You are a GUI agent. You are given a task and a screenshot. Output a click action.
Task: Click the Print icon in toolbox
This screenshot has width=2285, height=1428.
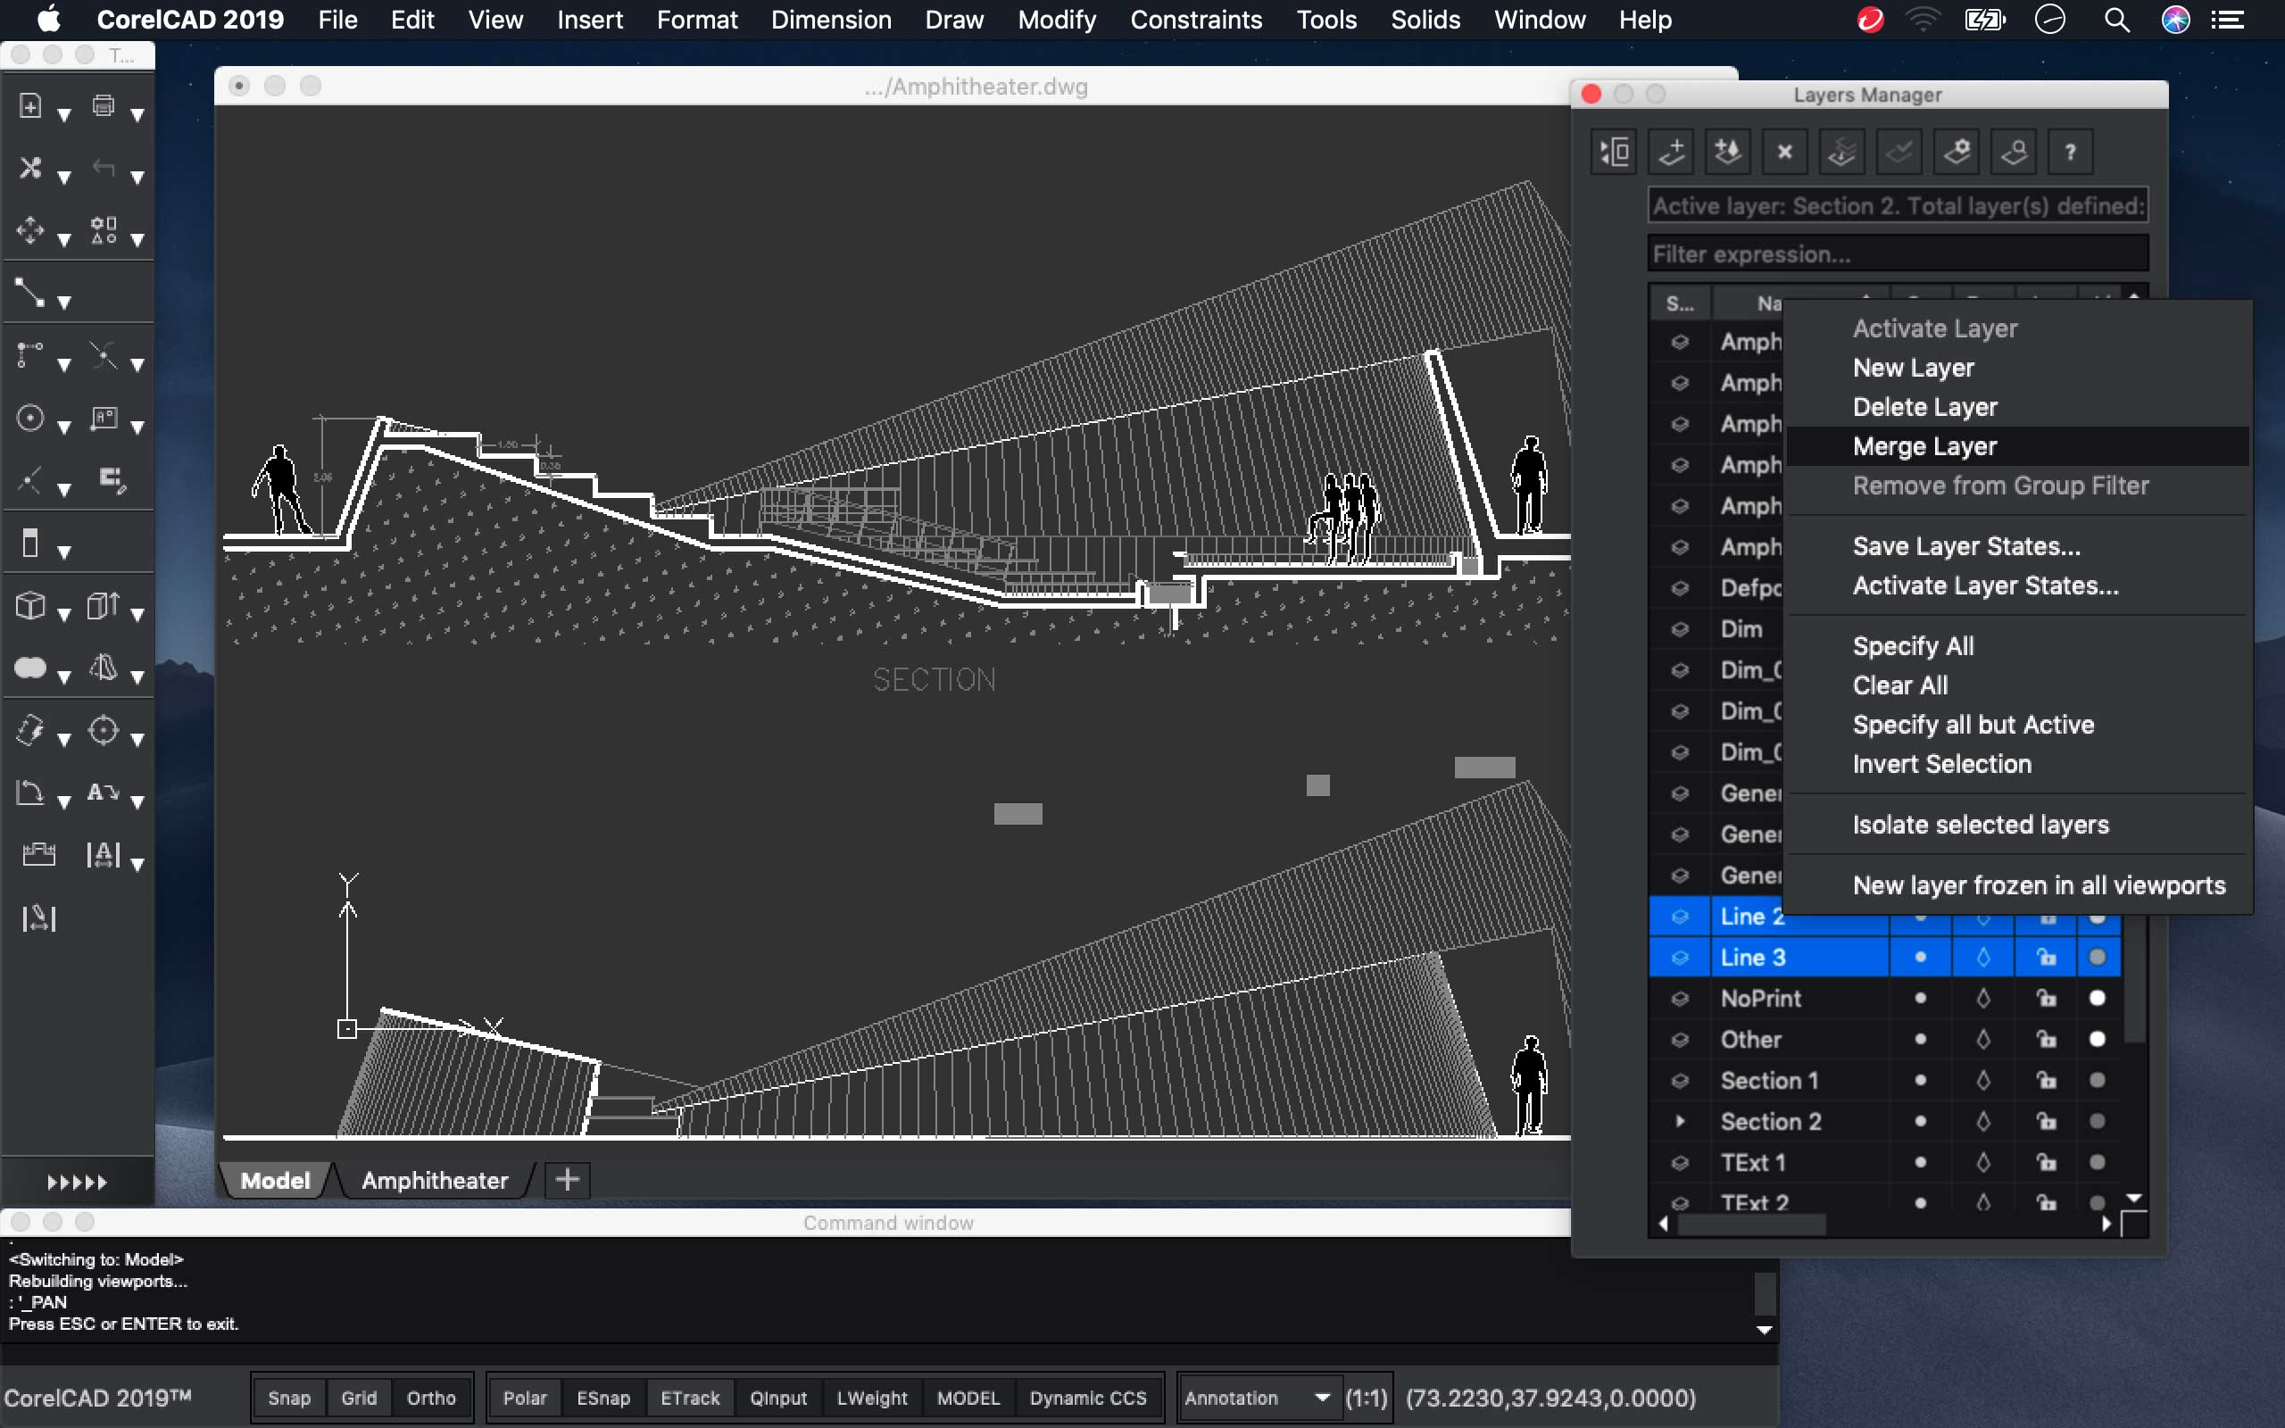click(104, 107)
